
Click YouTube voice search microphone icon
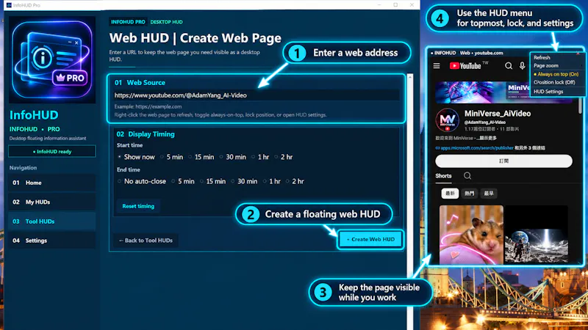522,66
